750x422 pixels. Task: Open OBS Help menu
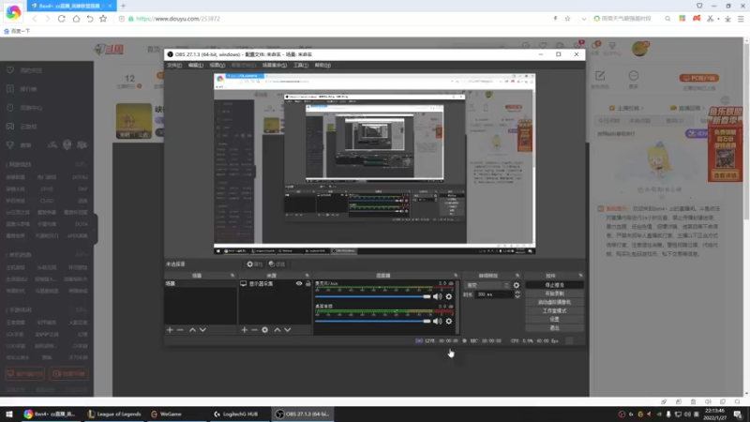tap(322, 65)
